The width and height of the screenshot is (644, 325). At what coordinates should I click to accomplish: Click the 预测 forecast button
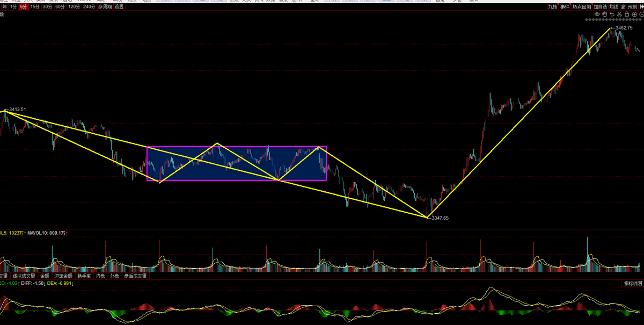click(632, 6)
